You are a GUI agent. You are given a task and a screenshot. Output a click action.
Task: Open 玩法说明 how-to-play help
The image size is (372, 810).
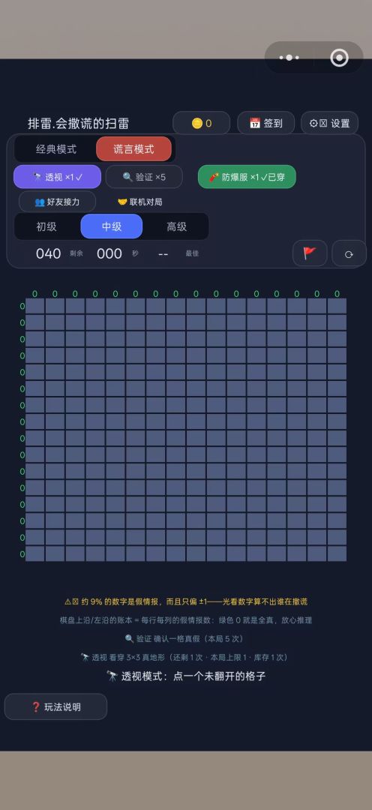55,706
